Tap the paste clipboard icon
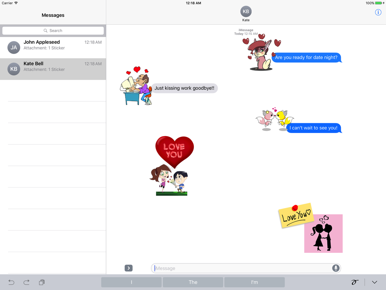Image resolution: width=386 pixels, height=290 pixels. (x=42, y=282)
